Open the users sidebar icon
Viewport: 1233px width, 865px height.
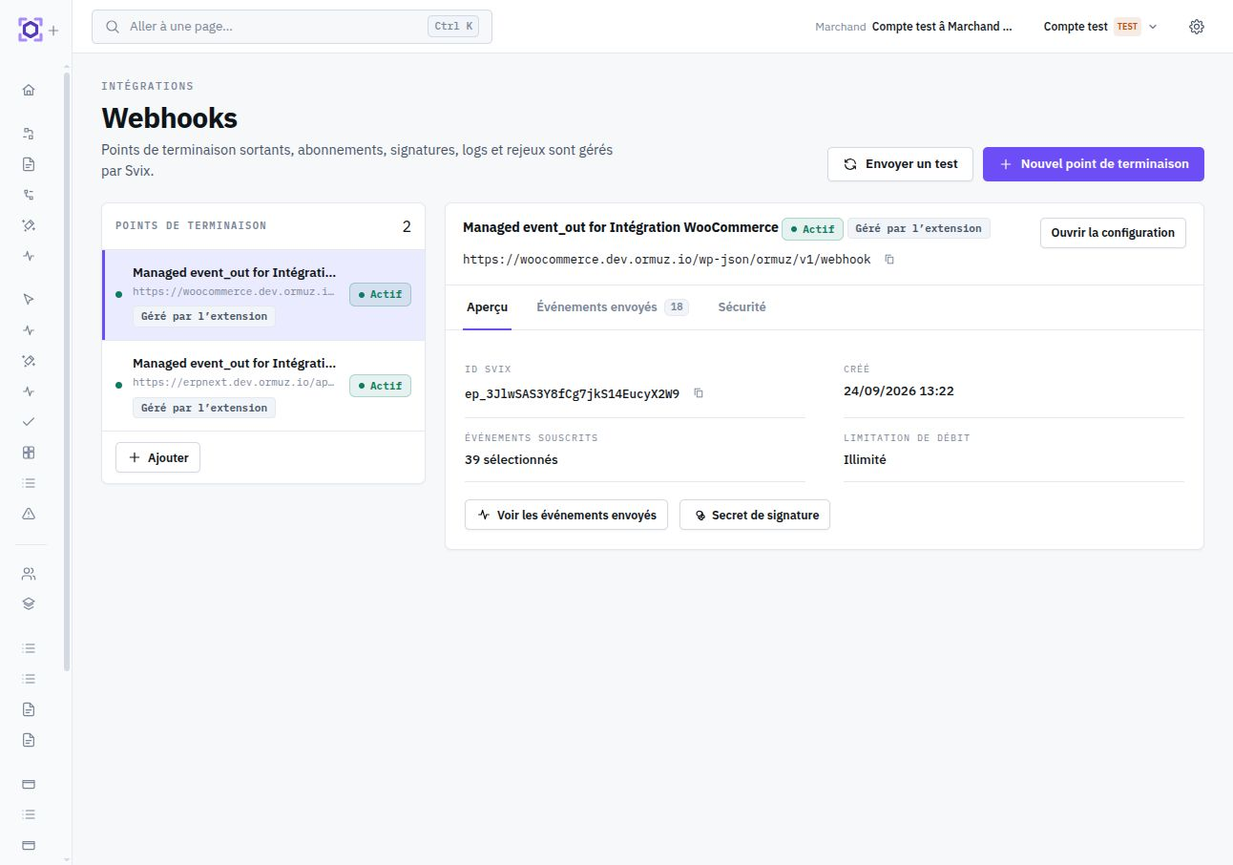click(29, 574)
